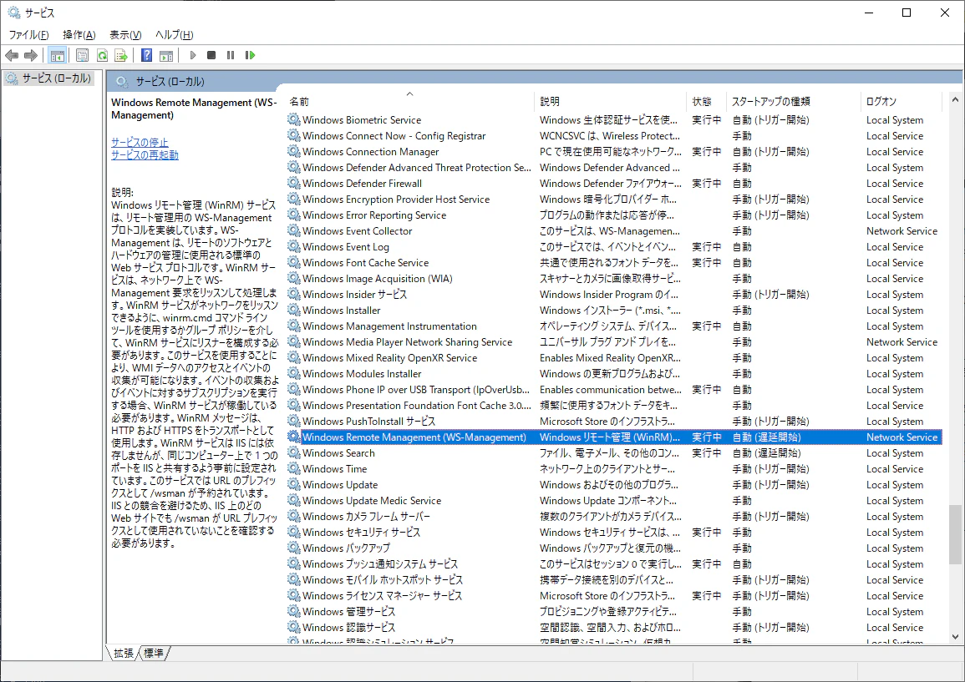Toggle the action pane toolbar icon
Viewport: 965px width, 682px height.
166,55
